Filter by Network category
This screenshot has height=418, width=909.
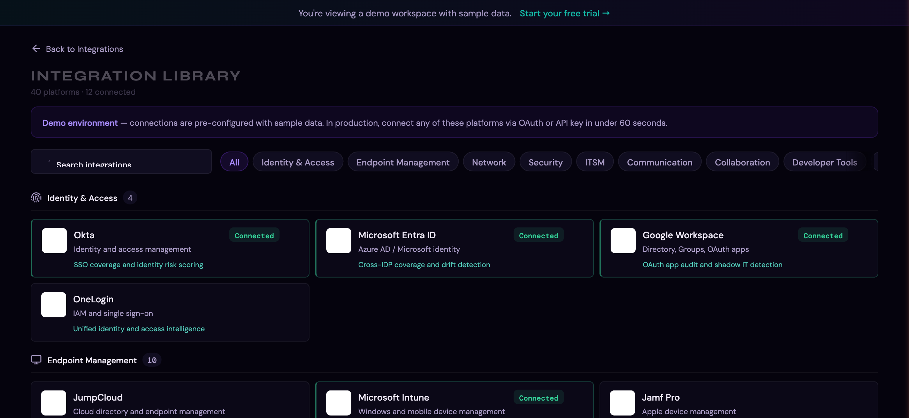click(489, 162)
